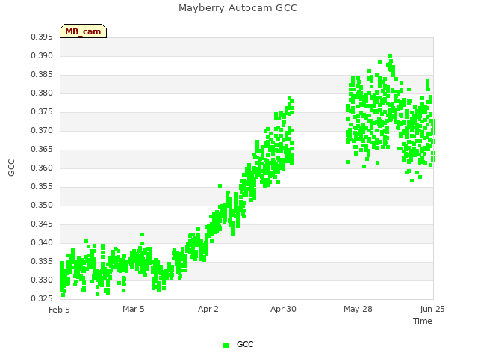The image size is (478, 359).
Task: Click the Mar 5 x-axis label
Action: point(134,309)
